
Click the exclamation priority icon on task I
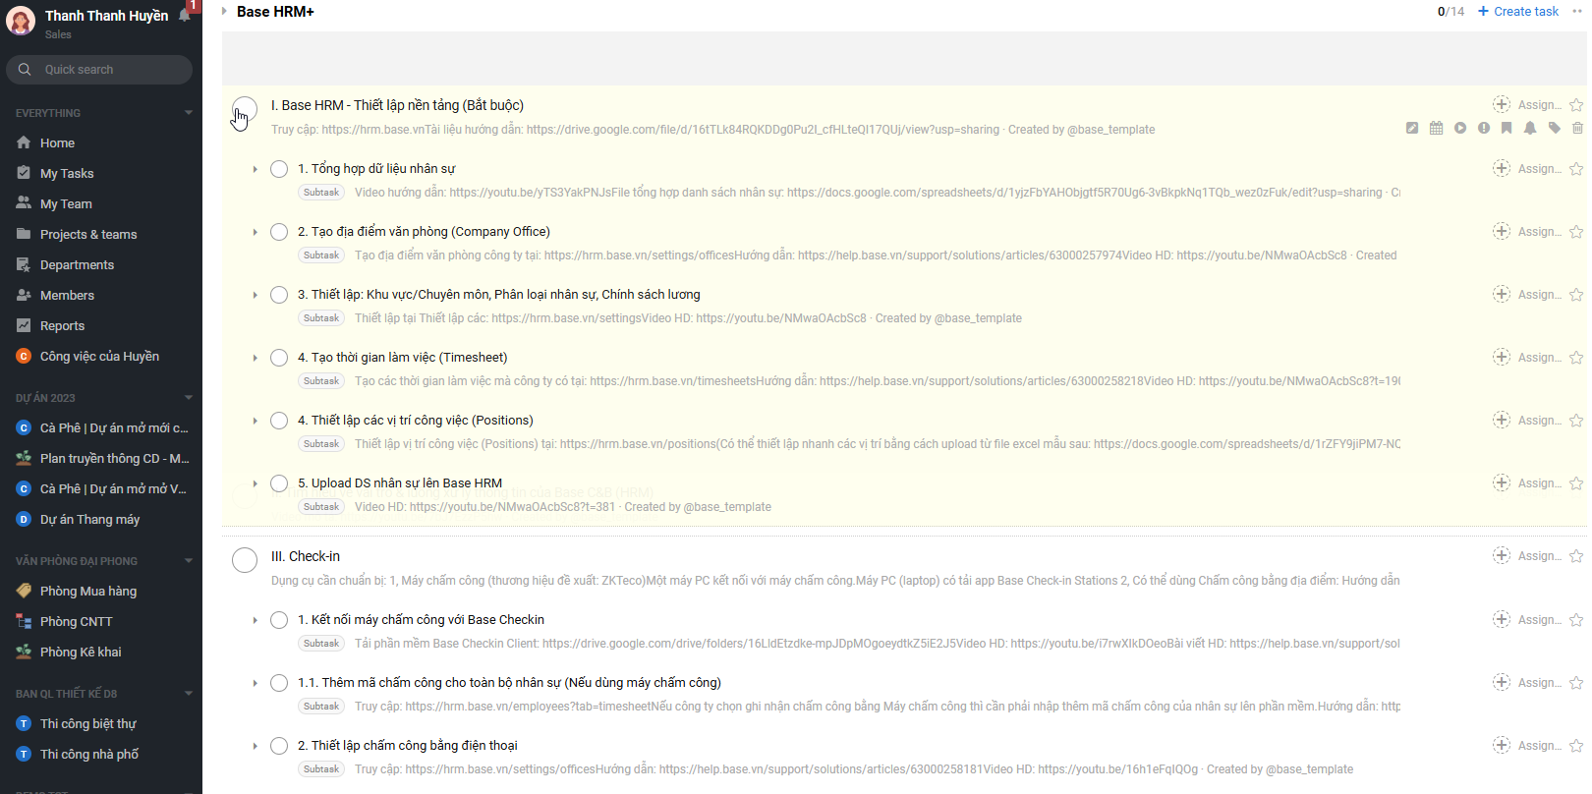1484,128
